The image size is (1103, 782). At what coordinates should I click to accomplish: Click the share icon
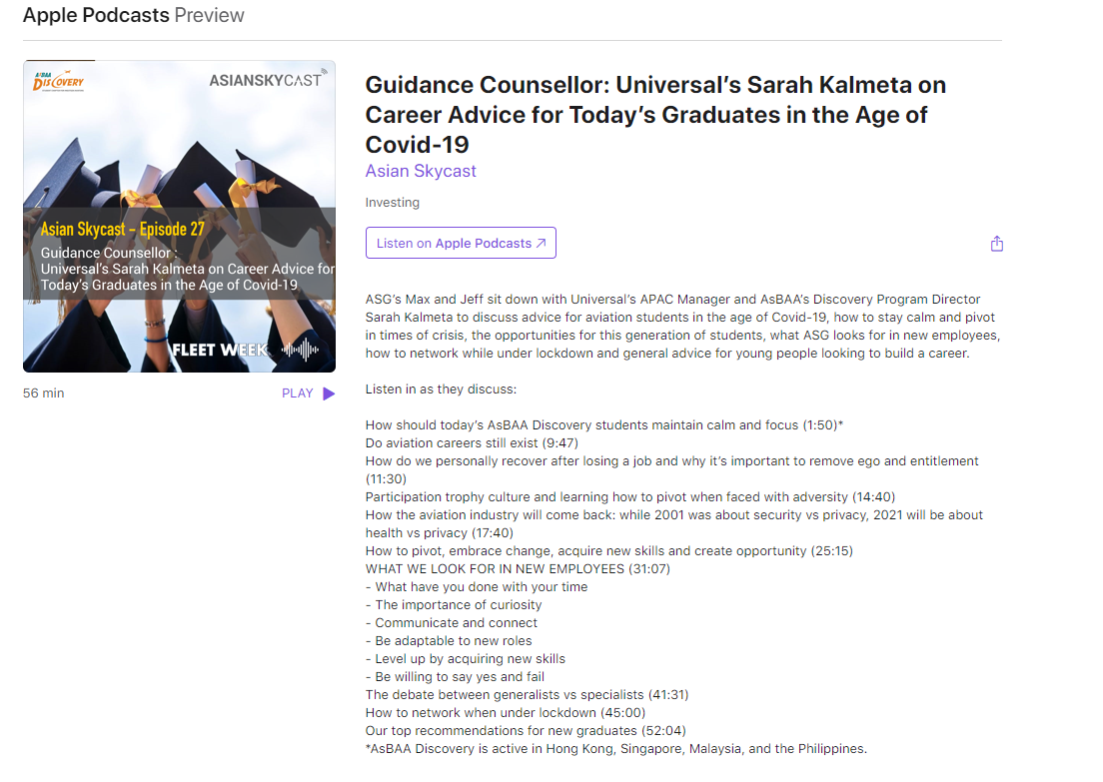996,244
